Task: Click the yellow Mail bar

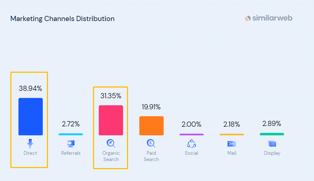Action: pyautogui.click(x=231, y=134)
